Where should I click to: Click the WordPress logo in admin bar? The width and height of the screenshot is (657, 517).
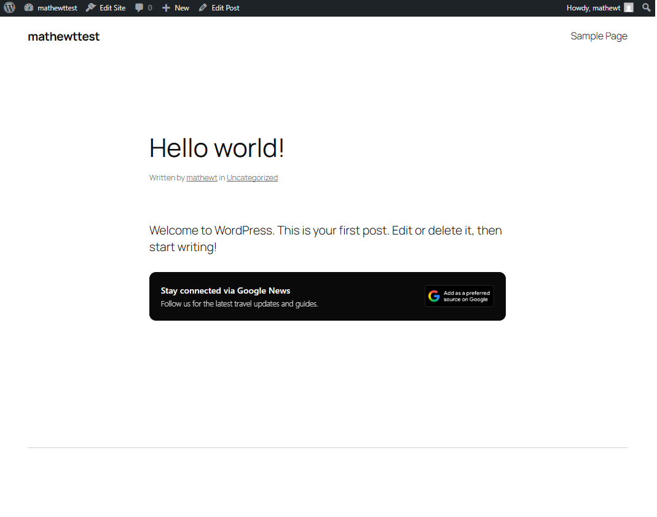9,8
